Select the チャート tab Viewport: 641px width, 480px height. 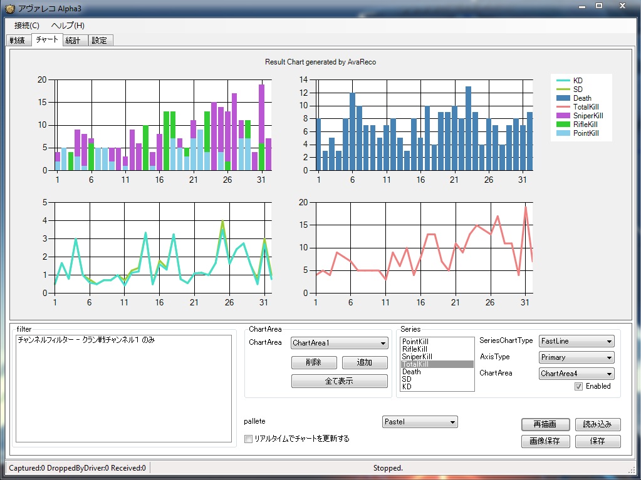click(x=47, y=39)
